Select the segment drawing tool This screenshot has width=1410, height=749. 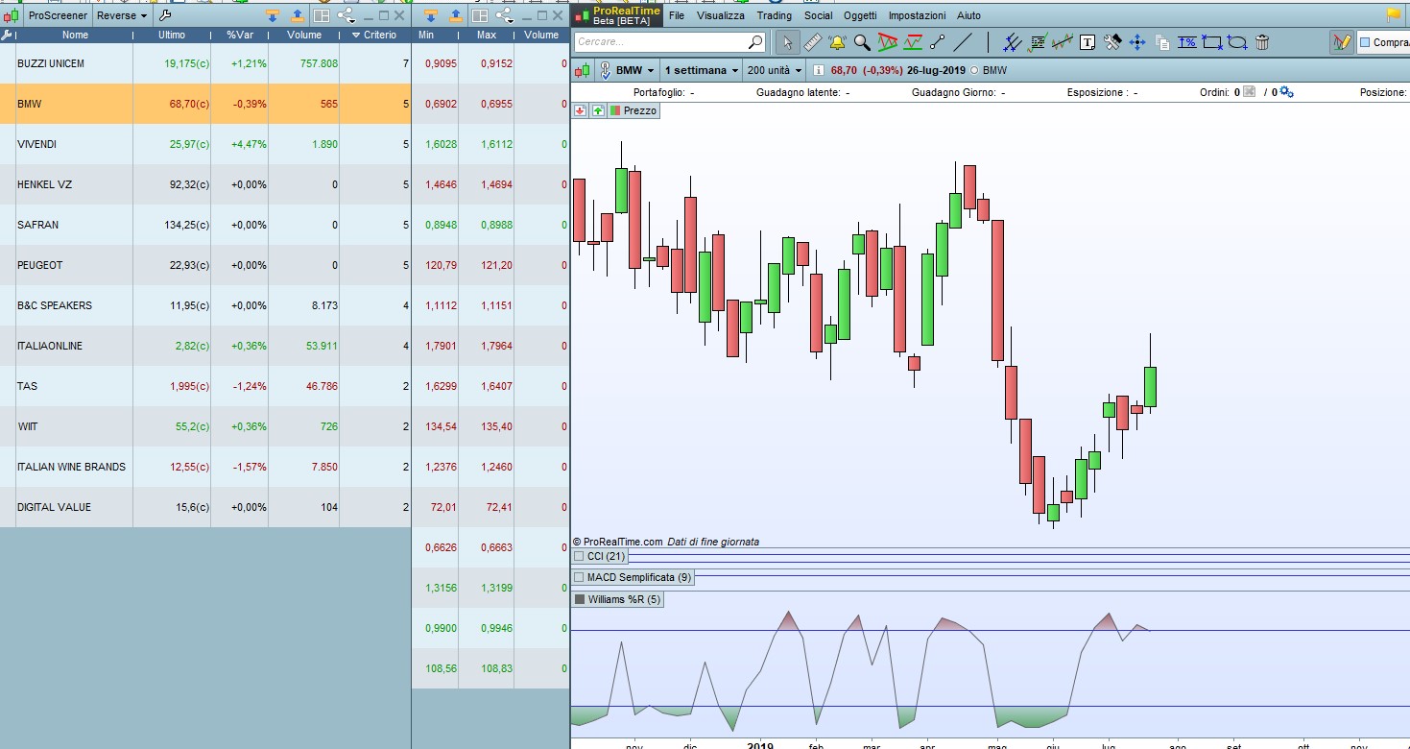pos(938,42)
